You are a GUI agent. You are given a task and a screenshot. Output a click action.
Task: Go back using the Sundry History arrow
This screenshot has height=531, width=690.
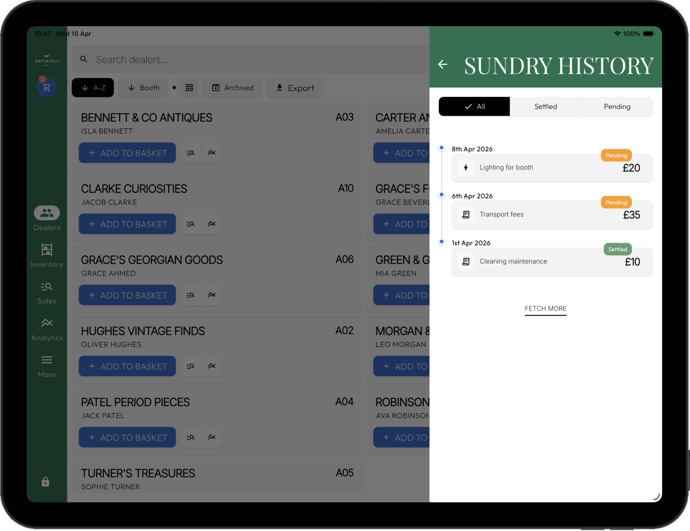(x=443, y=64)
